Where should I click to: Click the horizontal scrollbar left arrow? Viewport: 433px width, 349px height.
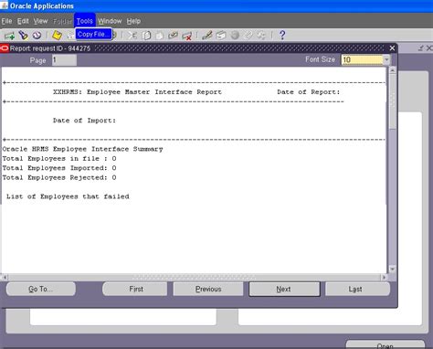5,277
